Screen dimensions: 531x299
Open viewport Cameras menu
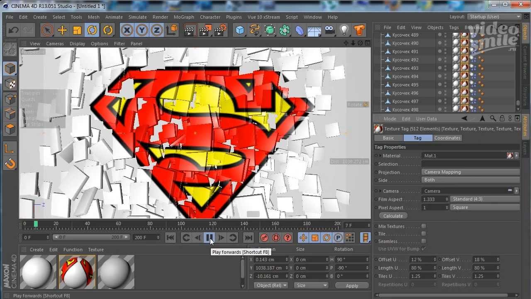point(55,44)
